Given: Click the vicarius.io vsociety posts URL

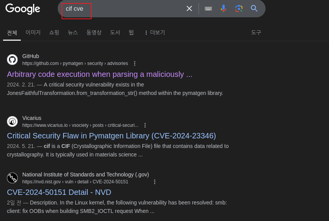Looking at the screenshot, I should tap(80, 125).
